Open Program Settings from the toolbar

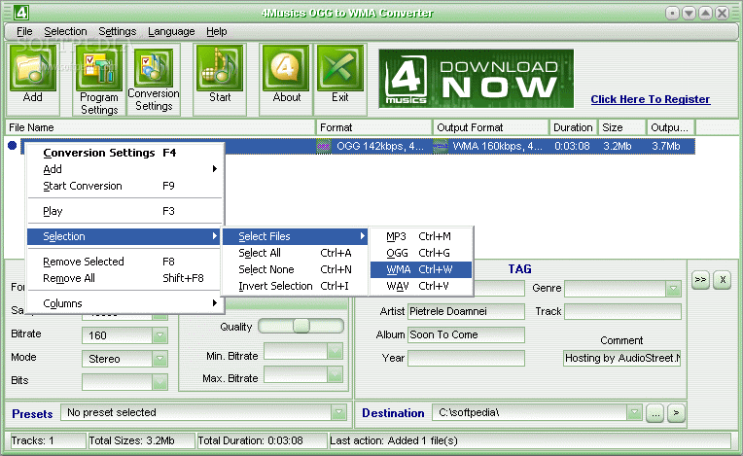coord(99,68)
